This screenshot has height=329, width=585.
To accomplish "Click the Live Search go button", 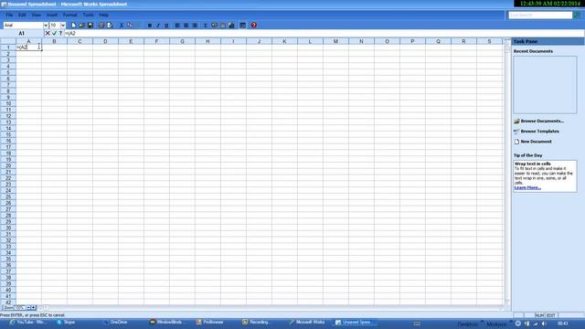I will click(x=577, y=15).
